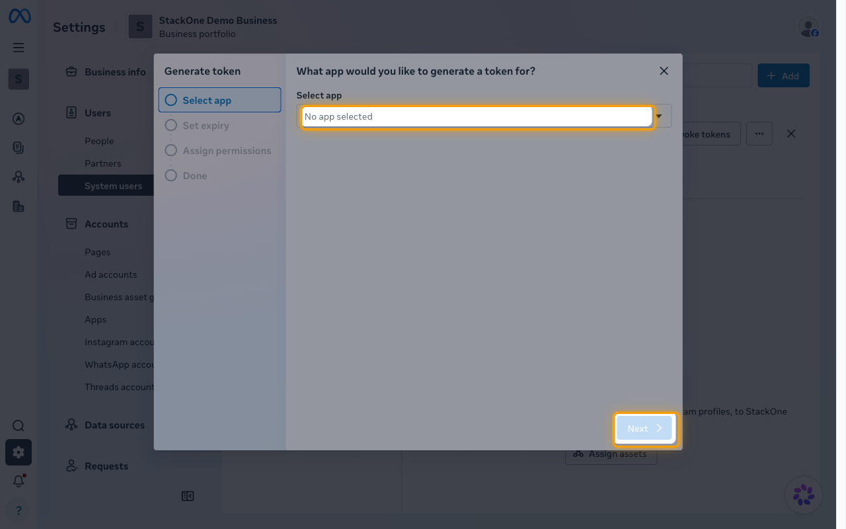Click the settings gear icon
Viewport: 846px width, 529px height.
click(x=19, y=452)
